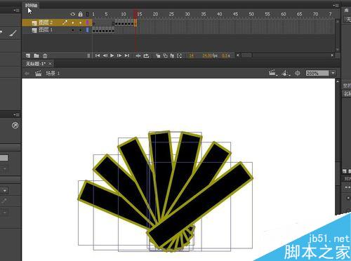Select the Brush tool in tools panel

click(13, 33)
